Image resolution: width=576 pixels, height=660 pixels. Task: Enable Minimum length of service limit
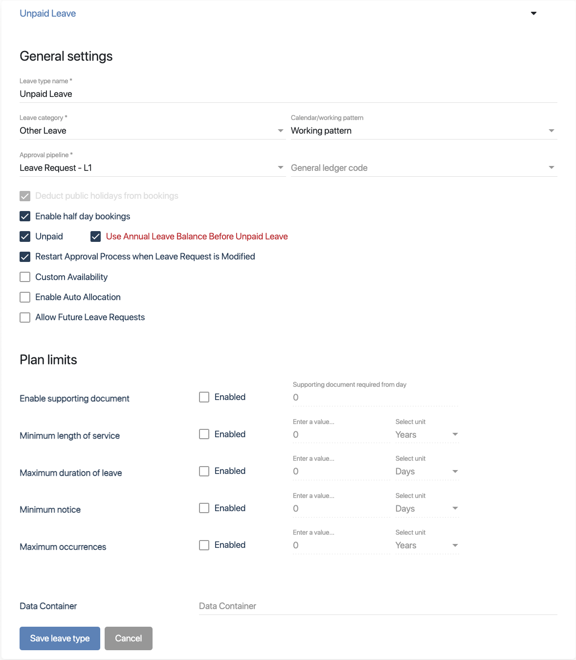(x=204, y=434)
